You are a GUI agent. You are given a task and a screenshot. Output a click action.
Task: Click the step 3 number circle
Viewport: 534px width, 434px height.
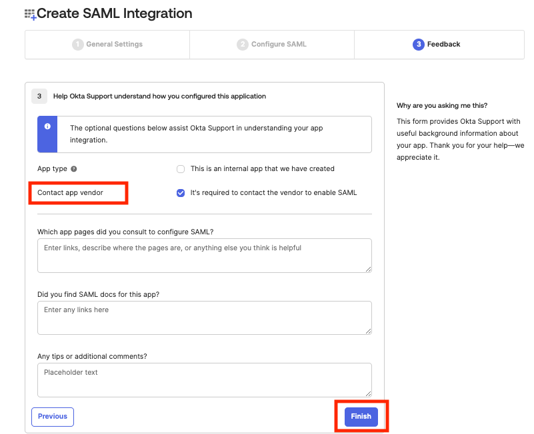[419, 44]
